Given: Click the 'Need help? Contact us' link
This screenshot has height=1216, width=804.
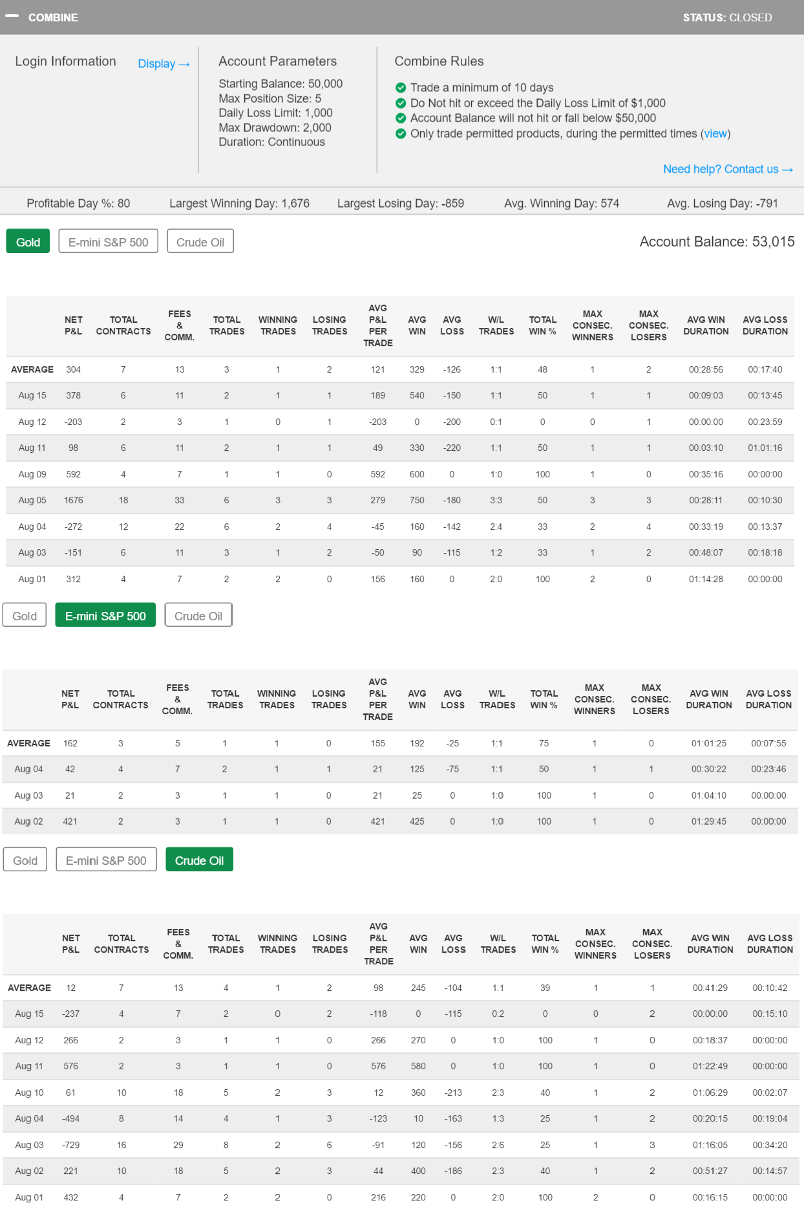Looking at the screenshot, I should click(728, 169).
